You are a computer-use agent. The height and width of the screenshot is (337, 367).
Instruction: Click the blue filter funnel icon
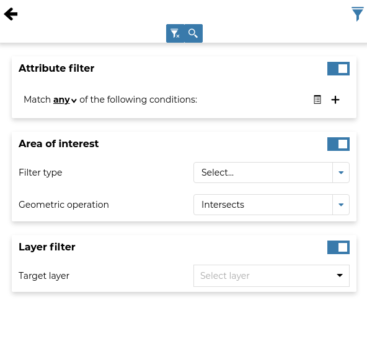(358, 14)
